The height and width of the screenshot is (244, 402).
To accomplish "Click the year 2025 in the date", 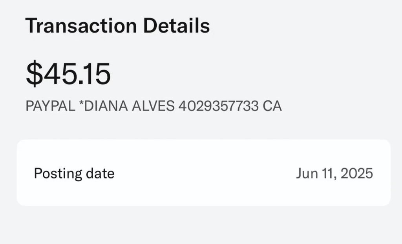I will tap(356, 173).
